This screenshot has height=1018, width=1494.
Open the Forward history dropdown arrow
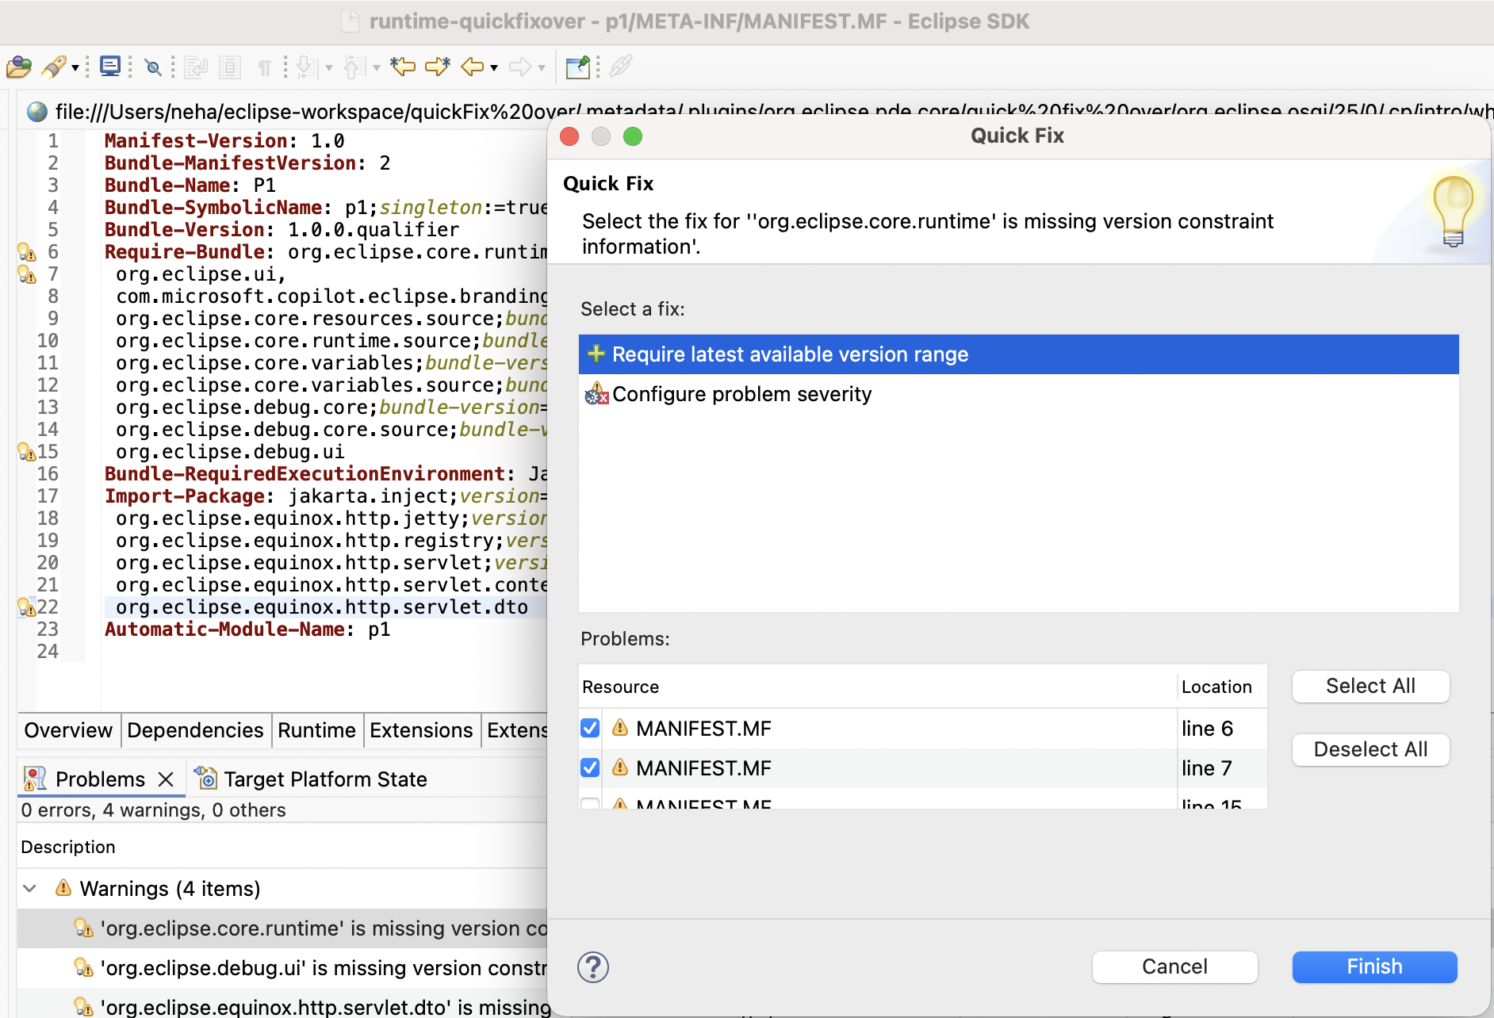(x=542, y=68)
